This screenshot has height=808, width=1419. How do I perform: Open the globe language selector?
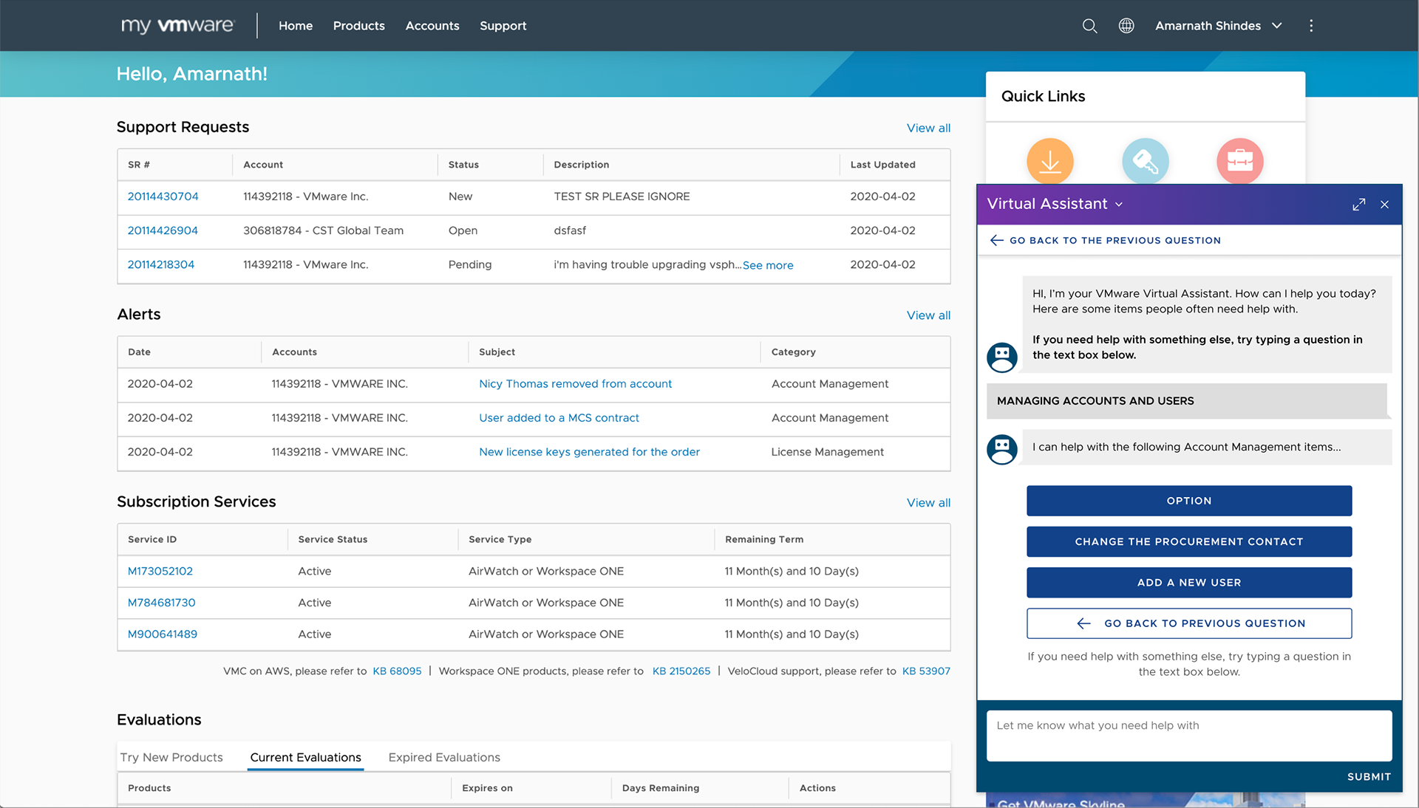point(1126,26)
